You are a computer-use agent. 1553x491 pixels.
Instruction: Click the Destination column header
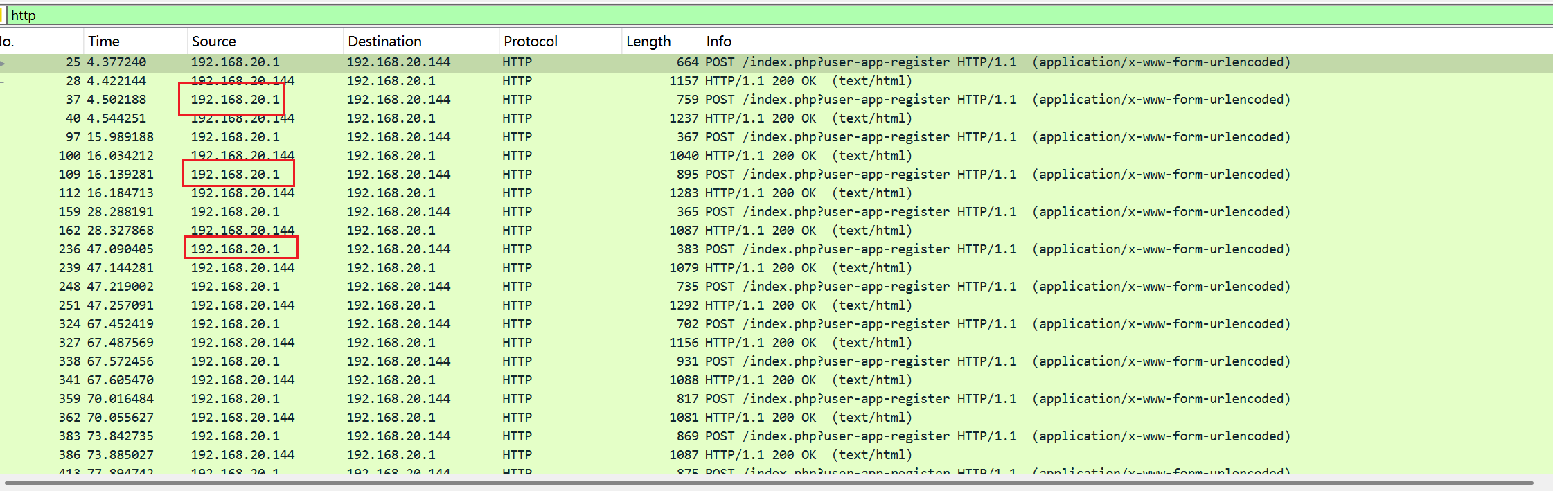pos(384,42)
